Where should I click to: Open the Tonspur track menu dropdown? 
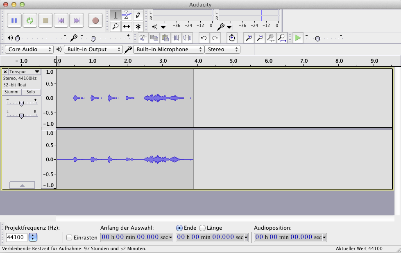(x=25, y=72)
